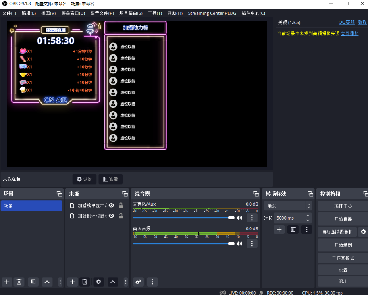The image size is (368, 295).
Task: Undock the 混音器 panel via float icon
Action: point(256,194)
